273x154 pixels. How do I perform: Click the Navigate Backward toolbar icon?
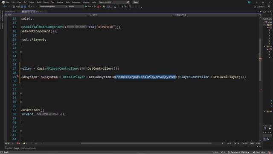(x=4, y=7)
